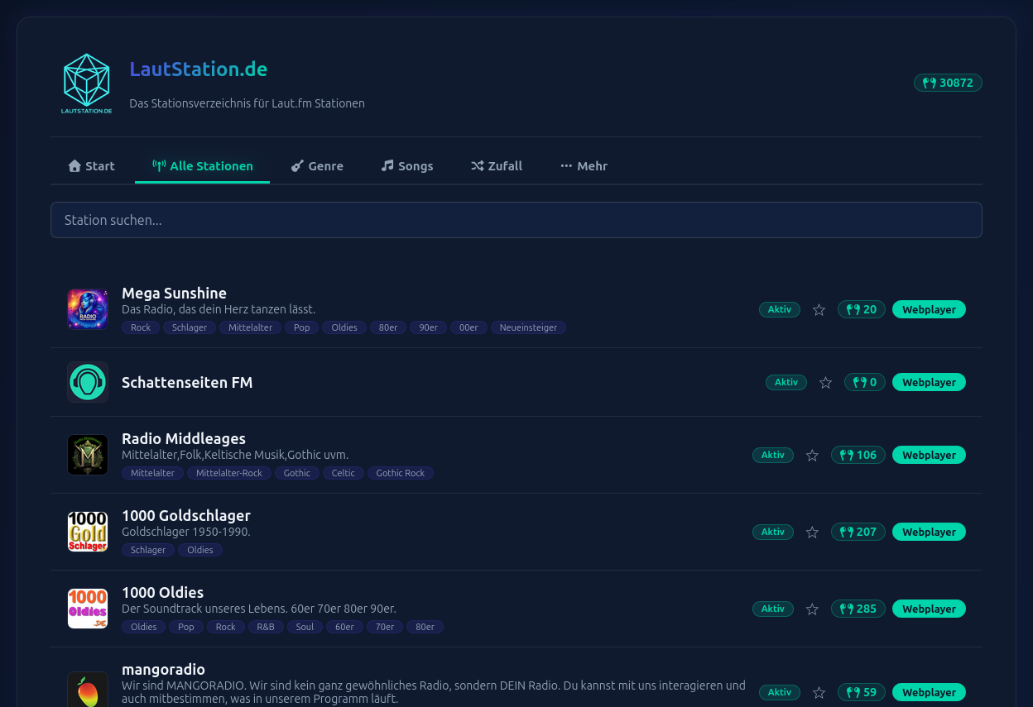Start Webplayer for 1000 Oldies
This screenshot has width=1033, height=707.
pyautogui.click(x=929, y=609)
